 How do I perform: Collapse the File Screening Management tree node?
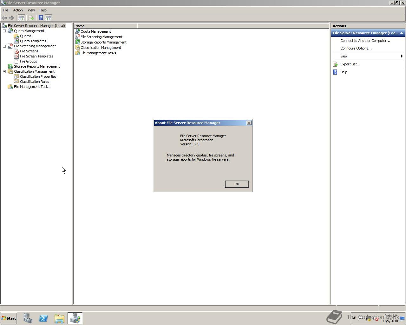(4, 46)
